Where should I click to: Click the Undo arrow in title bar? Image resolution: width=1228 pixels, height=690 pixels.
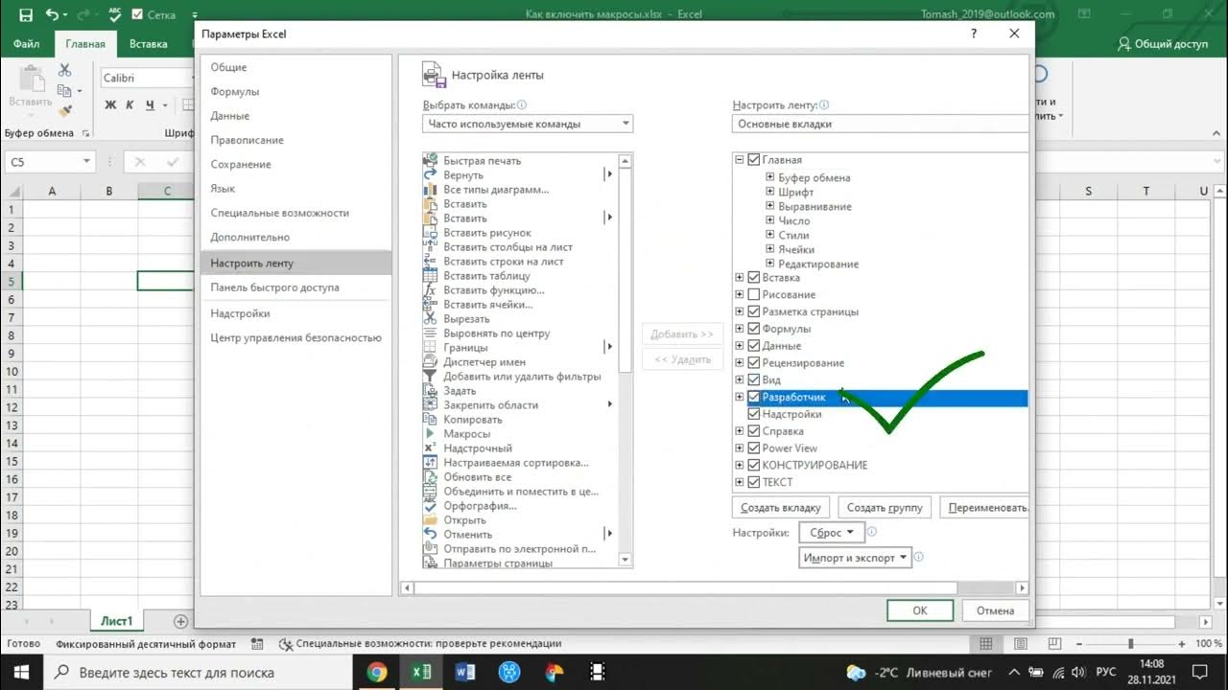coord(52,14)
